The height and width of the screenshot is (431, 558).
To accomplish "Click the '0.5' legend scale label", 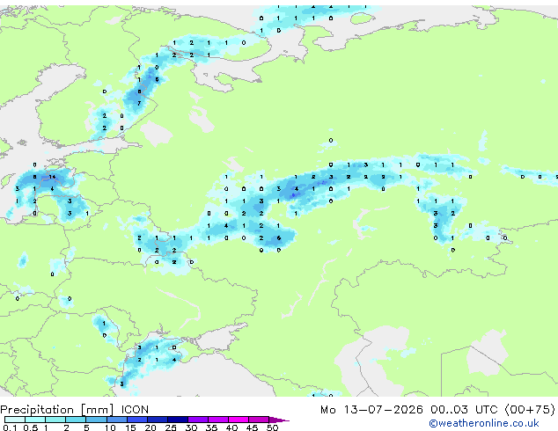I will (x=30, y=427).
